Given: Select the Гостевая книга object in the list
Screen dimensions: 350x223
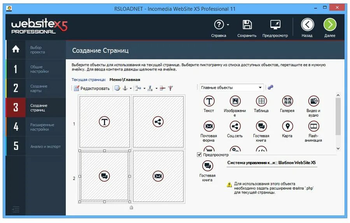Looking at the screenshot, I should click(261, 132).
